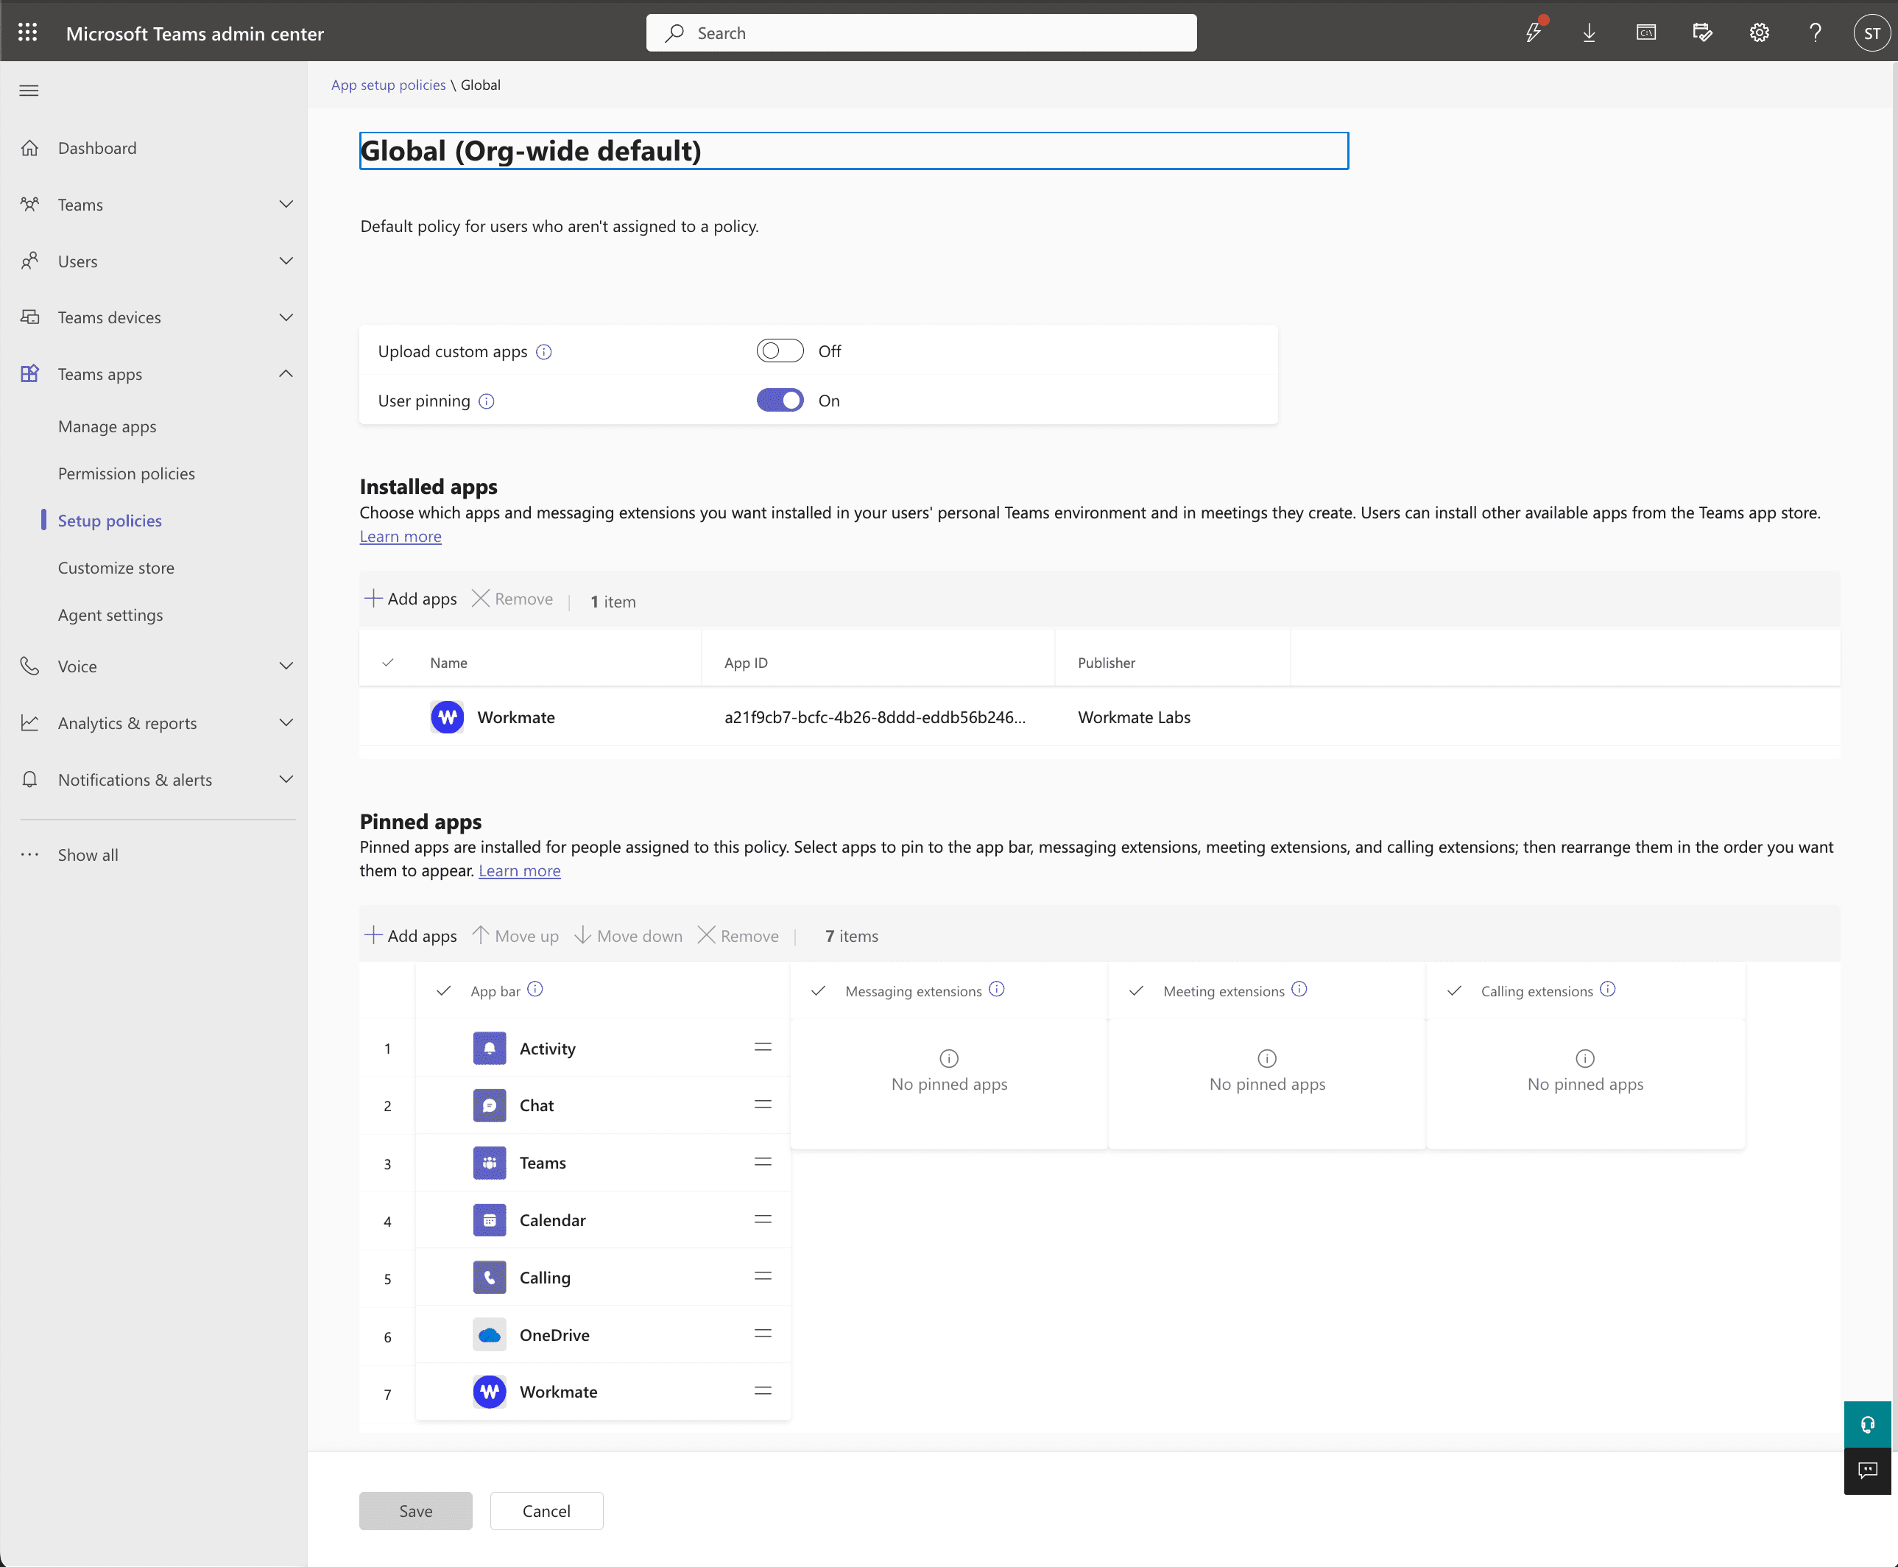Go to Dashboard
The image size is (1898, 1567).
[97, 148]
